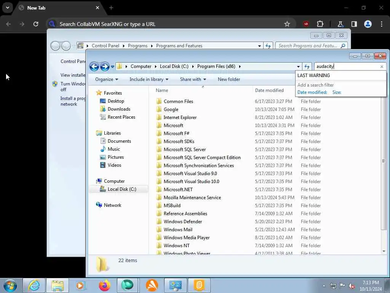This screenshot has width=390, height=293.
Task: Open the recent pages dropdown beside the Forward arrow
Action: 112,66
